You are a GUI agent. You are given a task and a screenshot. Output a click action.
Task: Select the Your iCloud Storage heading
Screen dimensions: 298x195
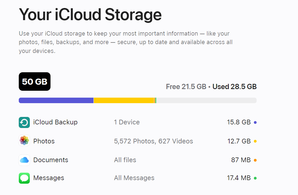coord(90,15)
